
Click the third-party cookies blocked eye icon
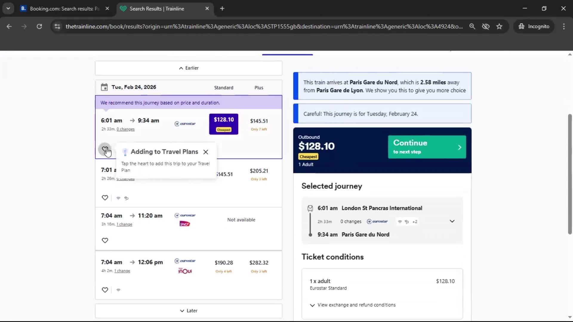click(x=486, y=27)
